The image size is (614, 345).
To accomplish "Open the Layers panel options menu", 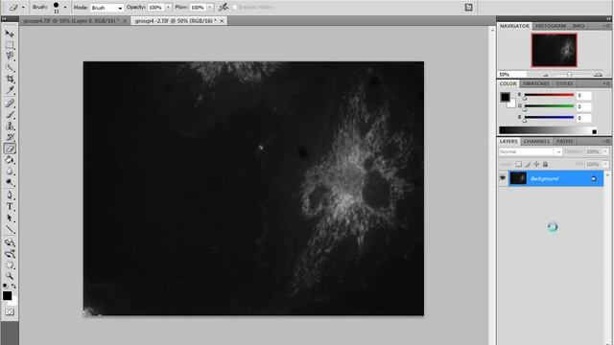I will pos(606,141).
